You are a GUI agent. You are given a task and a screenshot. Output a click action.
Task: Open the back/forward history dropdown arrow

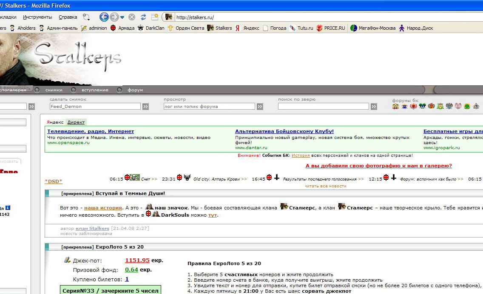[122, 17]
